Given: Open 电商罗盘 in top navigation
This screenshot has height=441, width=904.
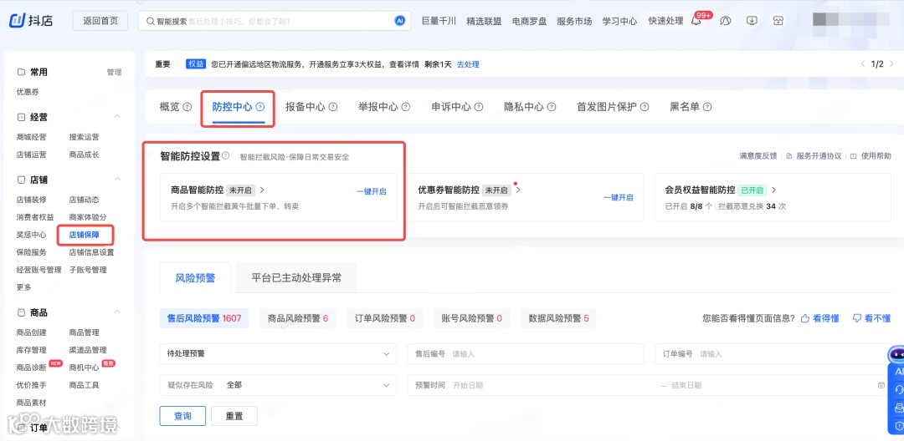Looking at the screenshot, I should coord(529,21).
